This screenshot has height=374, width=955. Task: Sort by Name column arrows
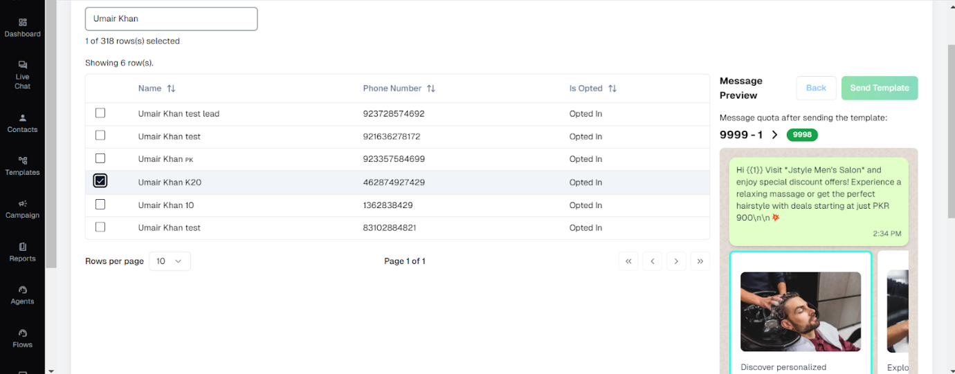[172, 88]
